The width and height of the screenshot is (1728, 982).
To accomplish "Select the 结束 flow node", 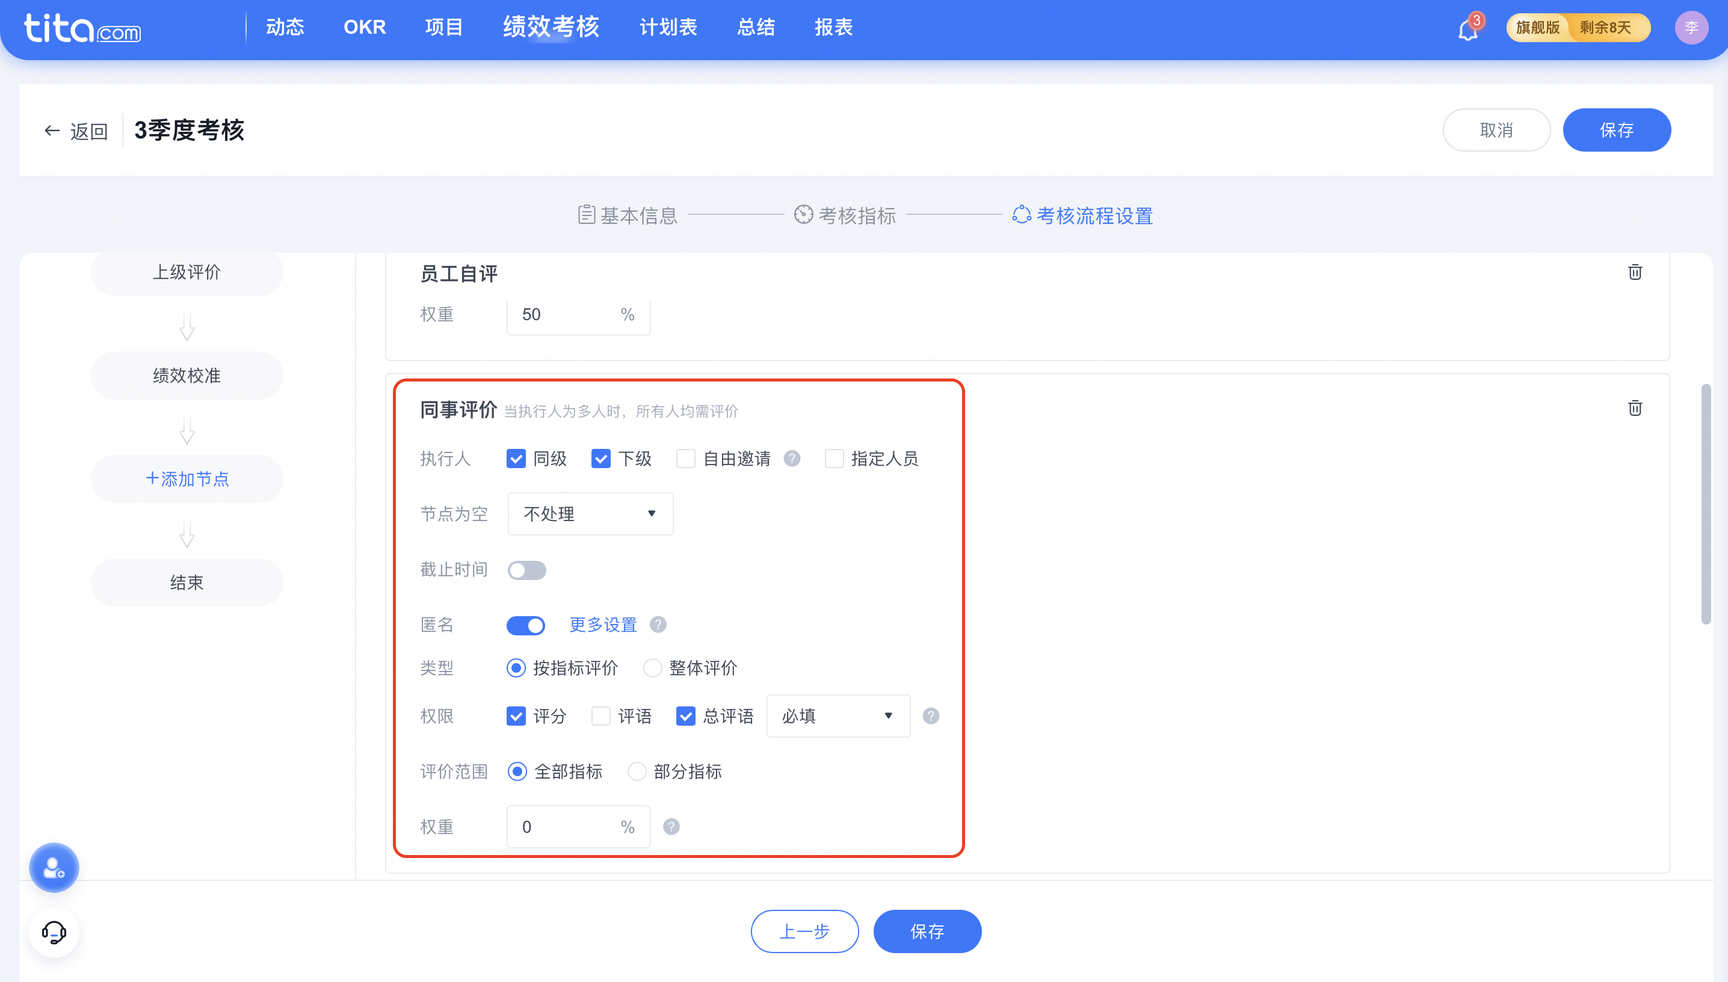I will pyautogui.click(x=187, y=582).
